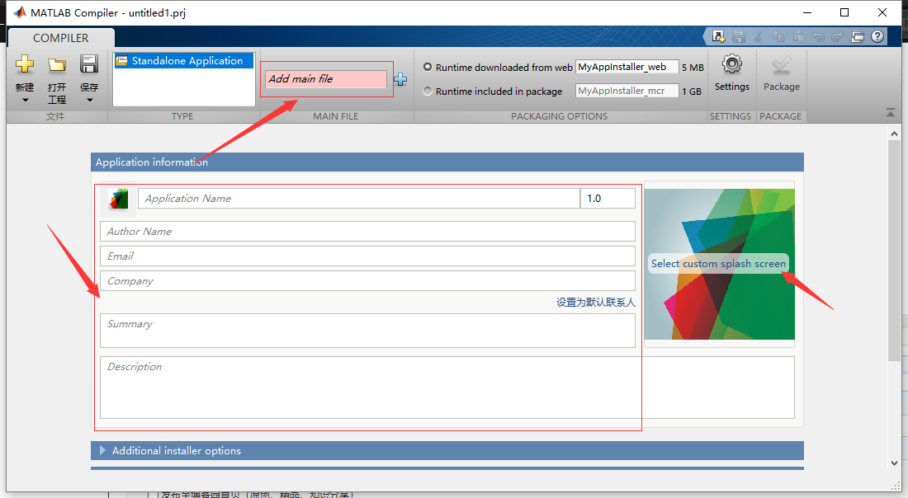Select Runtime included in package option

pyautogui.click(x=428, y=91)
